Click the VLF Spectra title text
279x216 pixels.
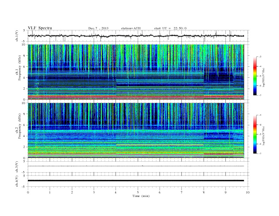pos(40,28)
